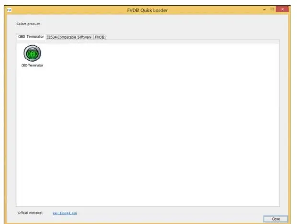Launch the OBD Terminator program icon
This screenshot has height=224, width=297.
[32, 53]
